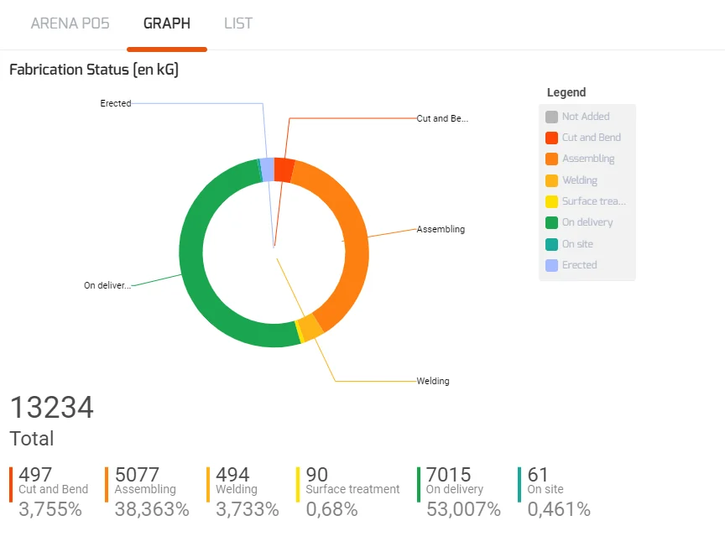Click the Surface treatment yellow legend swatch
This screenshot has width=725, height=552.
click(551, 201)
